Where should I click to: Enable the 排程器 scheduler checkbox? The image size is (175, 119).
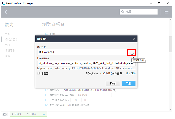(38, 73)
